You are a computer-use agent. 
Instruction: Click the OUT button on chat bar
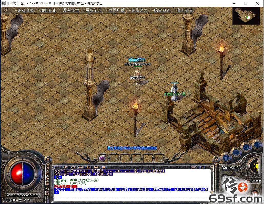194,167
